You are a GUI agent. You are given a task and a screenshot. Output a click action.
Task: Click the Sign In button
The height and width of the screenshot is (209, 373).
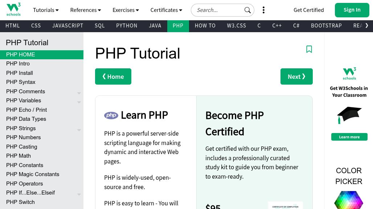[x=352, y=10]
